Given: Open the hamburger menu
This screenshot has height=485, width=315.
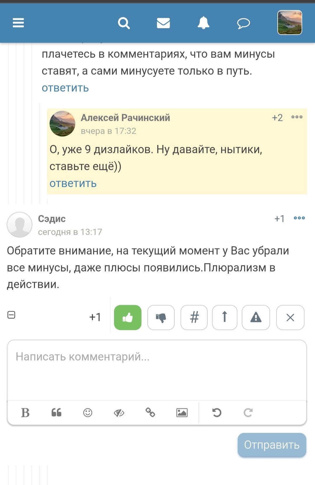Looking at the screenshot, I should pos(18,23).
